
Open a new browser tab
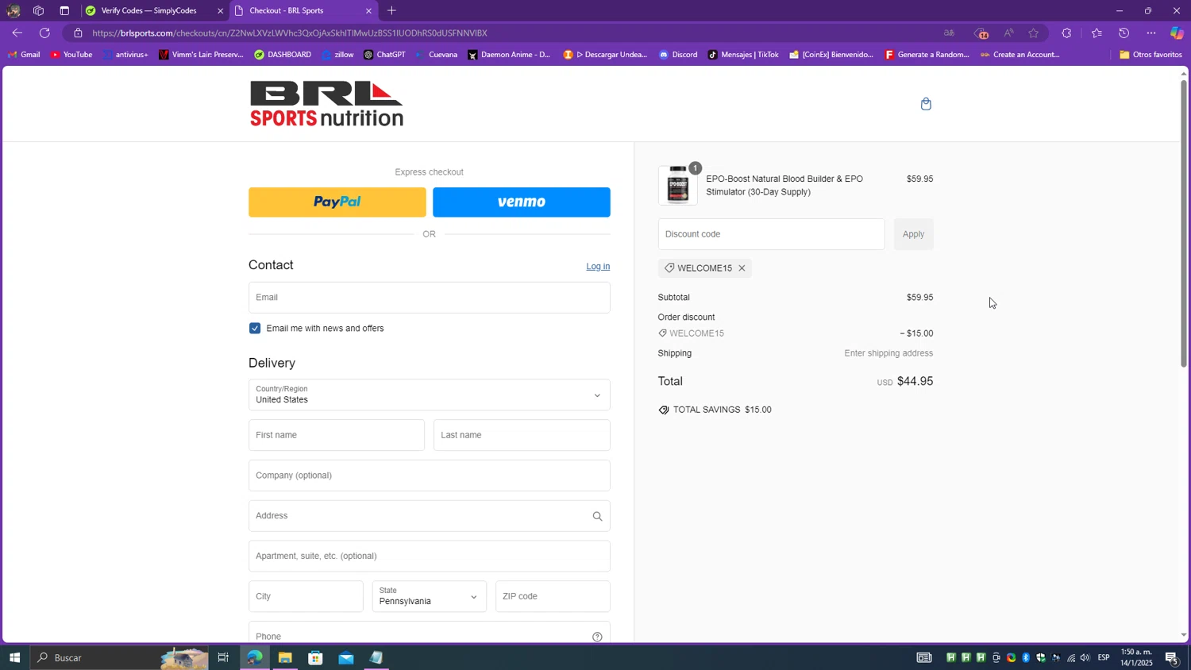click(391, 11)
